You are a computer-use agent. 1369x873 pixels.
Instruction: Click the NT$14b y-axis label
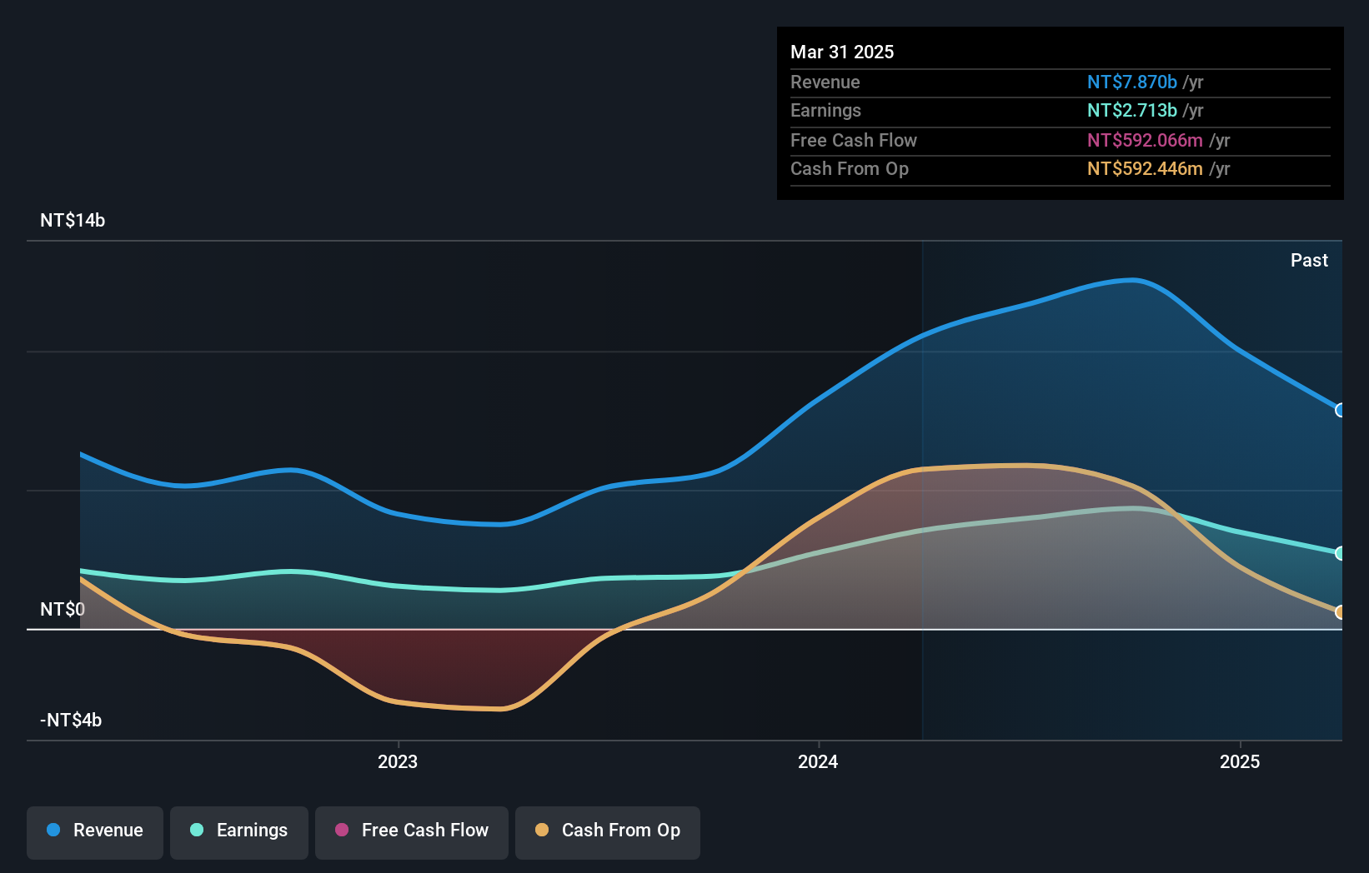pos(73,220)
